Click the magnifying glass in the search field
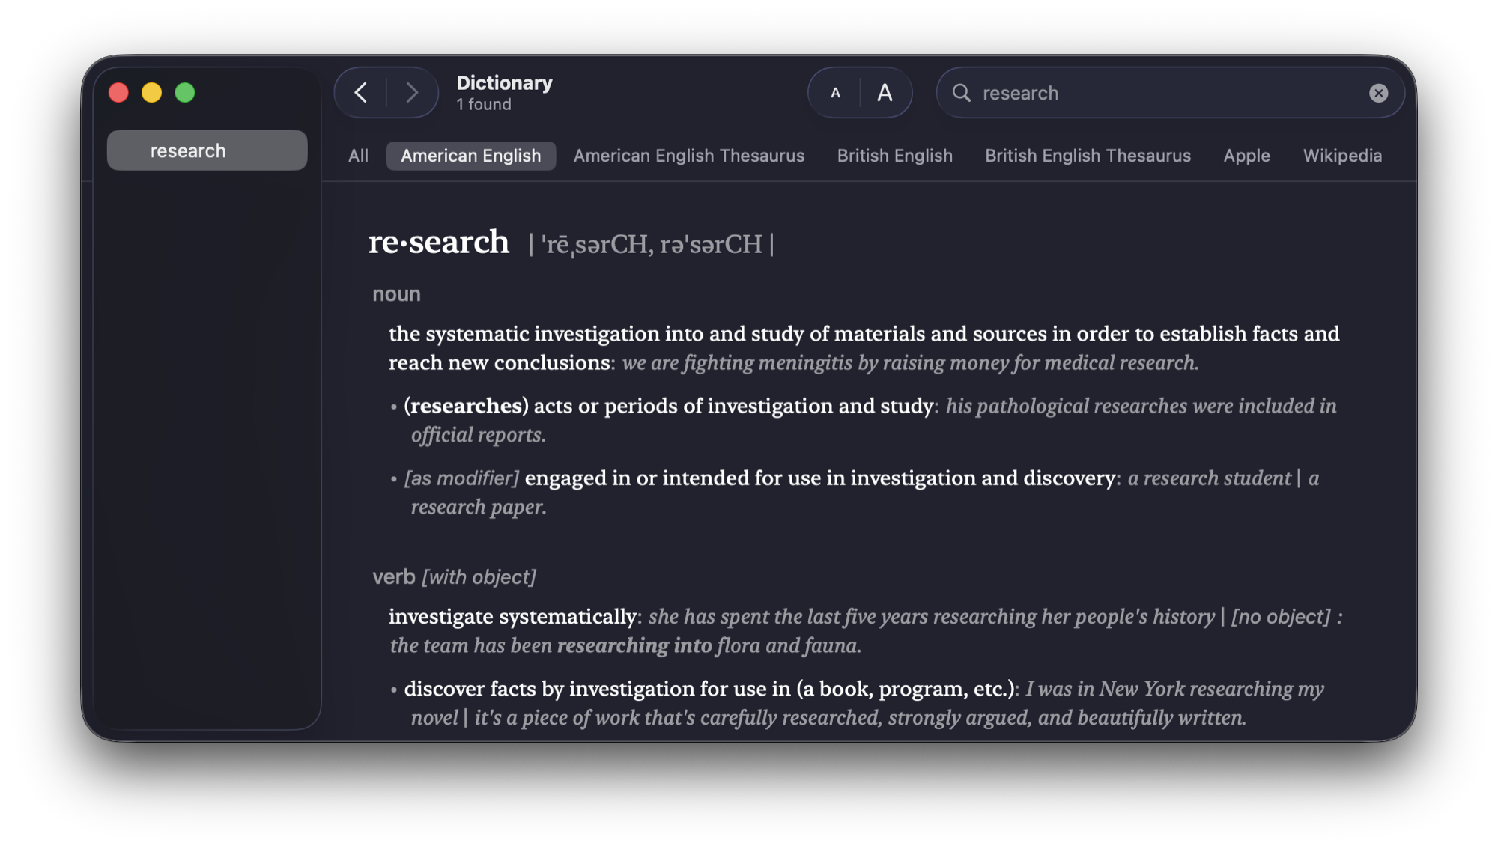The image size is (1498, 849). [x=962, y=93]
